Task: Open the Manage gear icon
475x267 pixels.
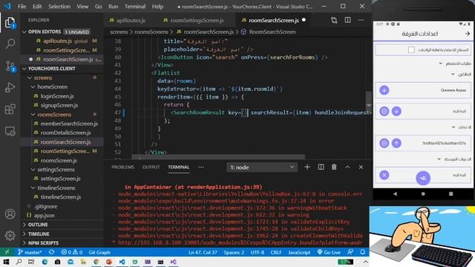Action: (10, 235)
